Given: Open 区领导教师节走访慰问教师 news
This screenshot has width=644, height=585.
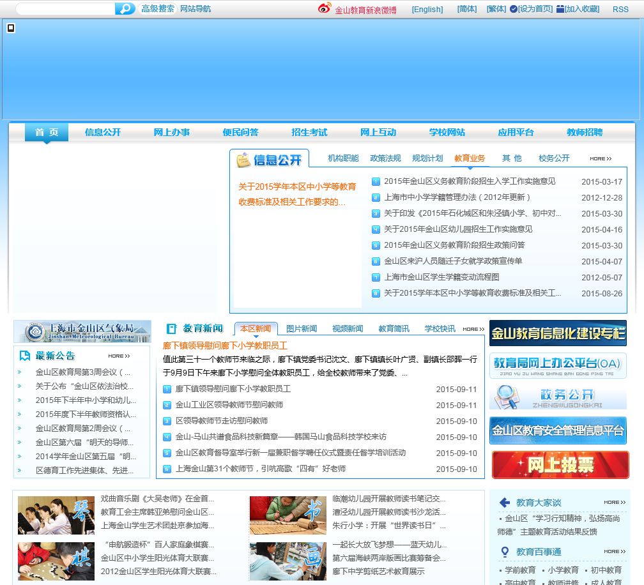Looking at the screenshot, I should [221, 421].
